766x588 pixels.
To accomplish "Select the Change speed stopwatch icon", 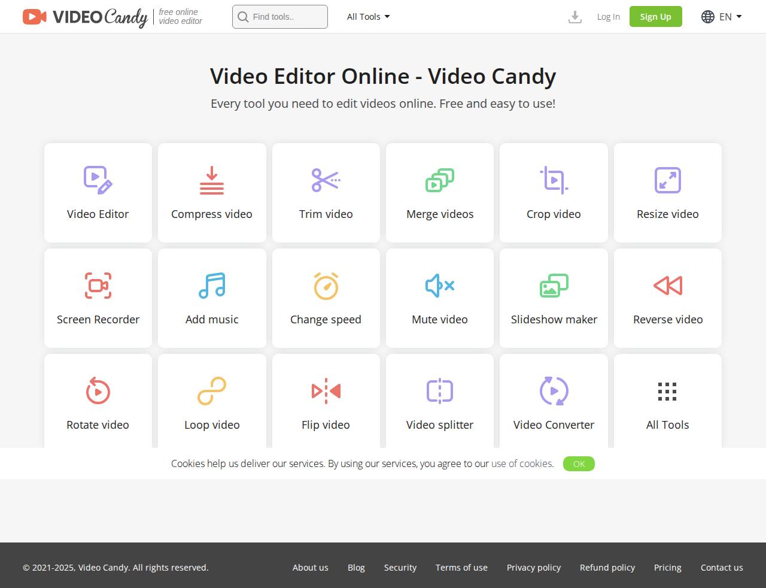I will point(326,286).
